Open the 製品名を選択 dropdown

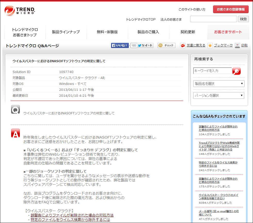(x=218, y=83)
